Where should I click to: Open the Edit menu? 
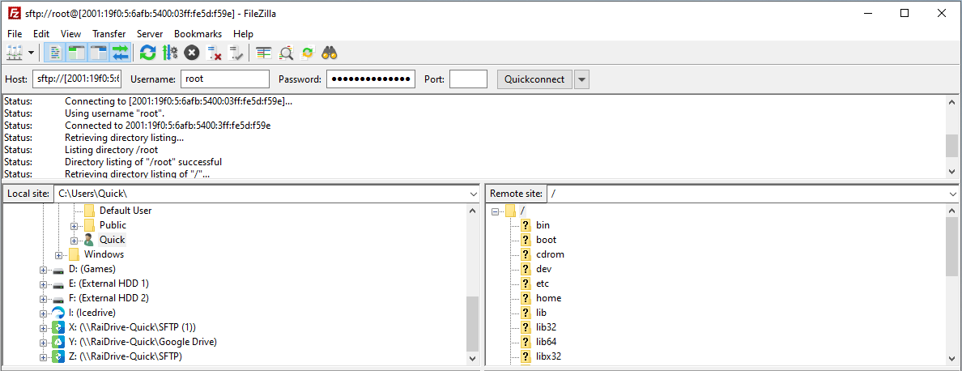(x=41, y=34)
